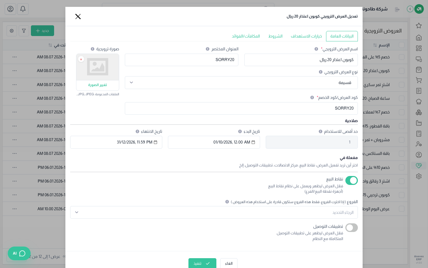Click the loyalty heart icon in sidebar
The width and height of the screenshot is (428, 268).
419,166
